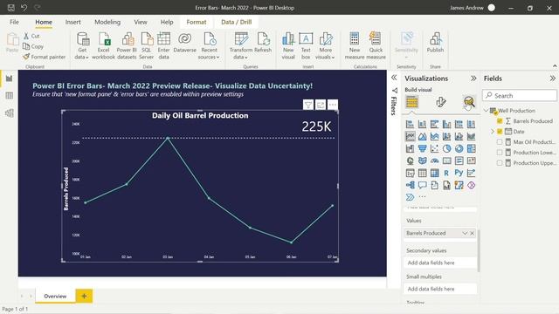This screenshot has height=314, width=559.
Task: Check the Max Oil Production field
Action: pos(500,142)
